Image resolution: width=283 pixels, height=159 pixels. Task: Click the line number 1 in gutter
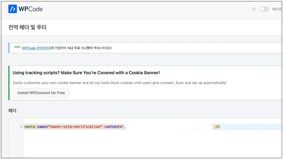[x=21, y=127]
